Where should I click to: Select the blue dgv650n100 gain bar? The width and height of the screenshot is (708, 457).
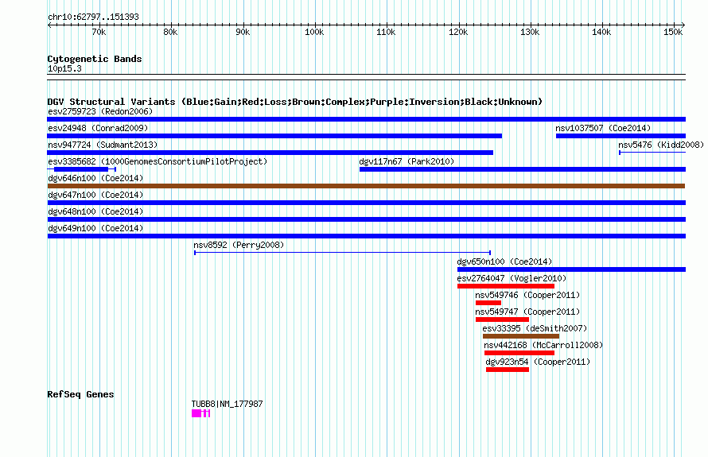[572, 269]
